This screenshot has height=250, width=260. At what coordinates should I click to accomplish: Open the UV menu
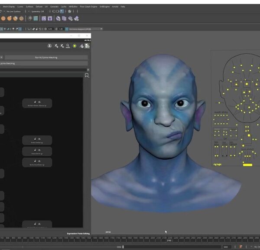46,7
